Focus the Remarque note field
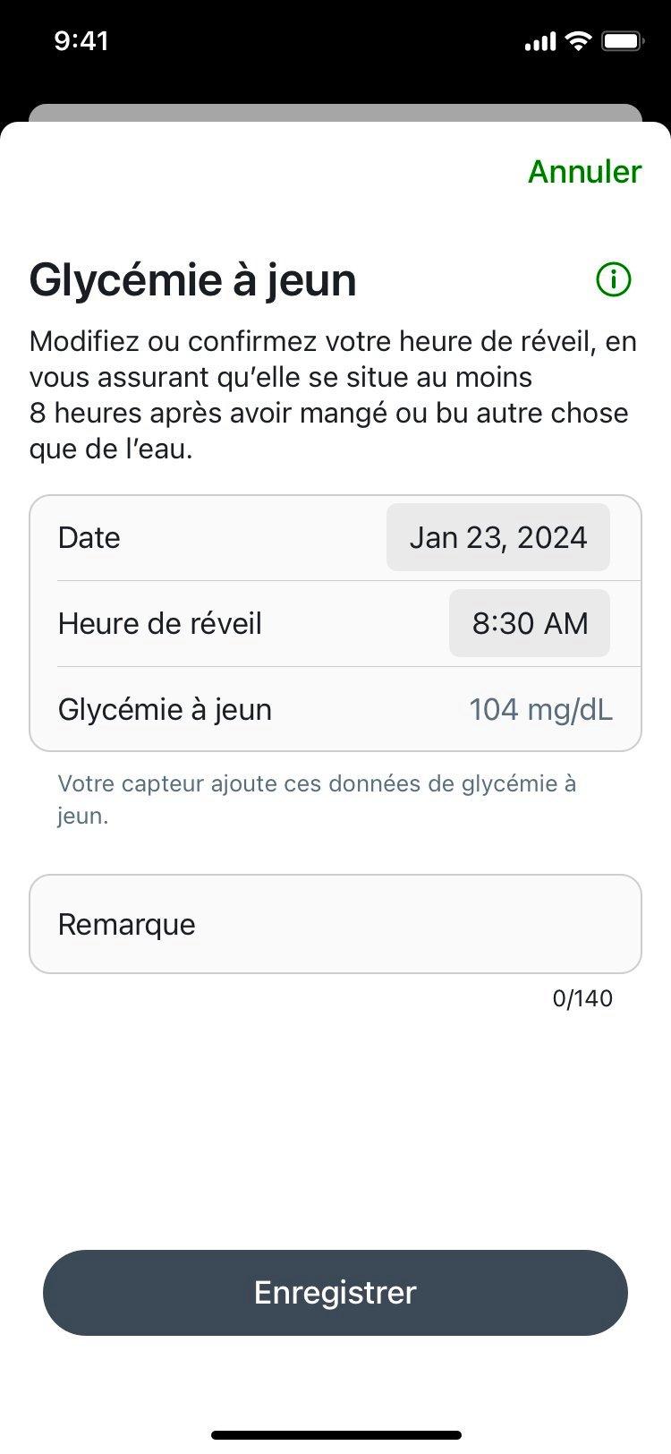 (335, 924)
